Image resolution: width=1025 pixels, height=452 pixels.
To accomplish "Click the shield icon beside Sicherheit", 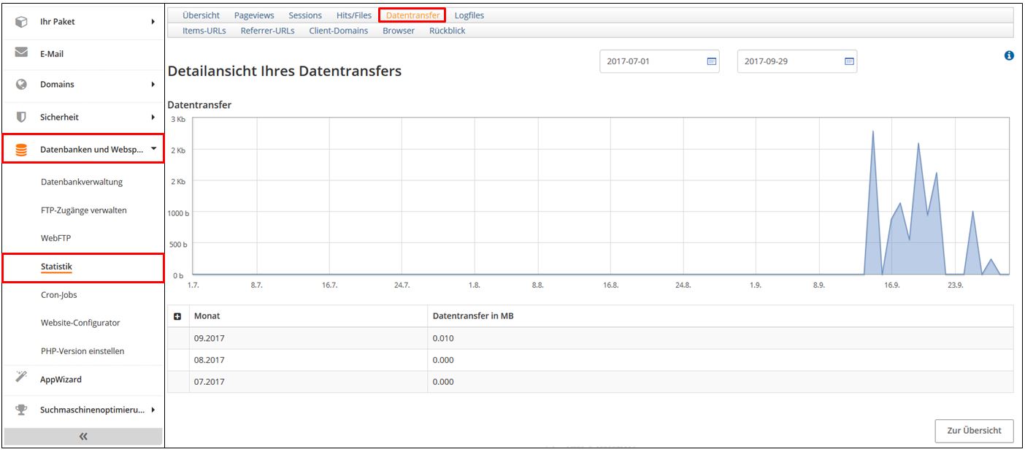I will coord(21,117).
